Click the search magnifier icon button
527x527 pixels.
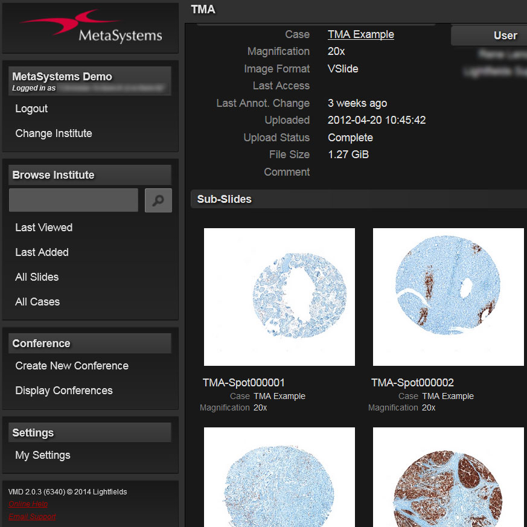pyautogui.click(x=158, y=200)
